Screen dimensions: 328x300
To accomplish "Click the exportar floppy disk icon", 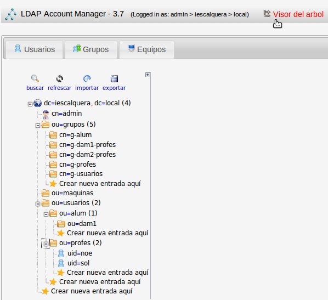I will tap(114, 78).
